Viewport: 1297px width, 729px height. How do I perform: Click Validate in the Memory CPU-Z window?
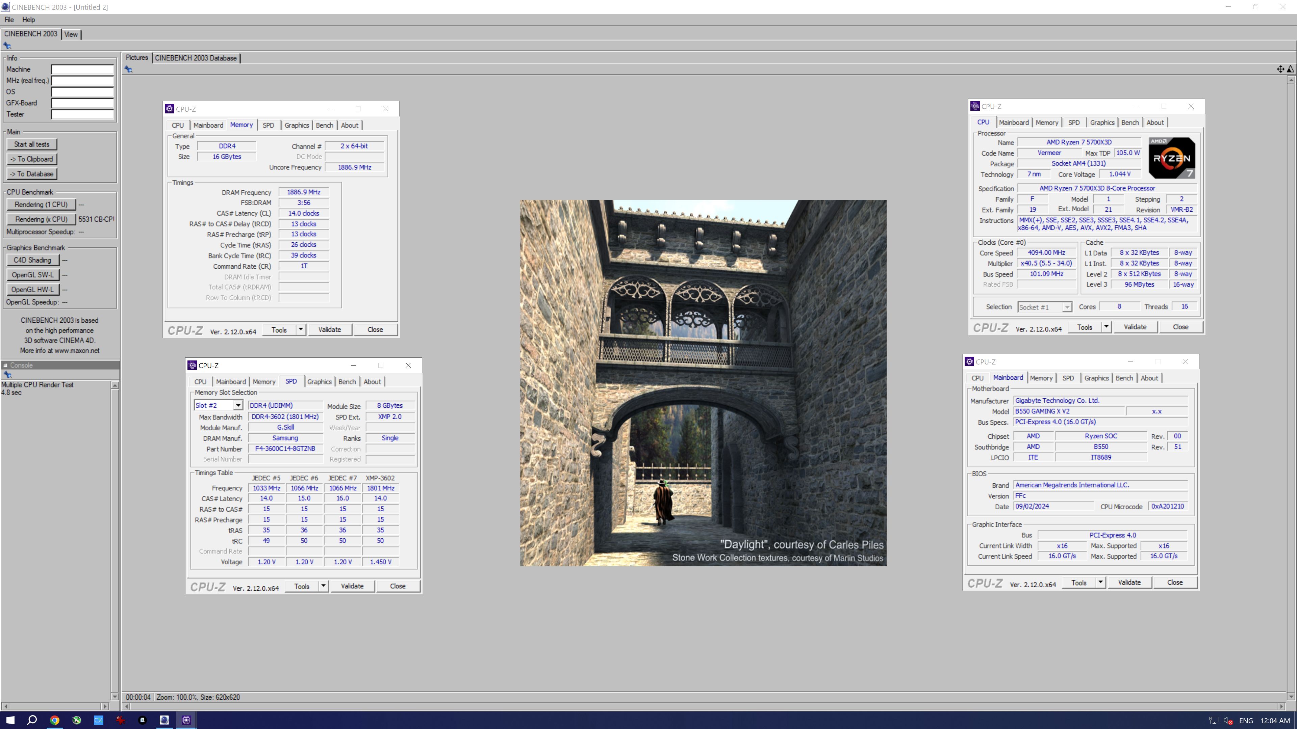point(330,329)
